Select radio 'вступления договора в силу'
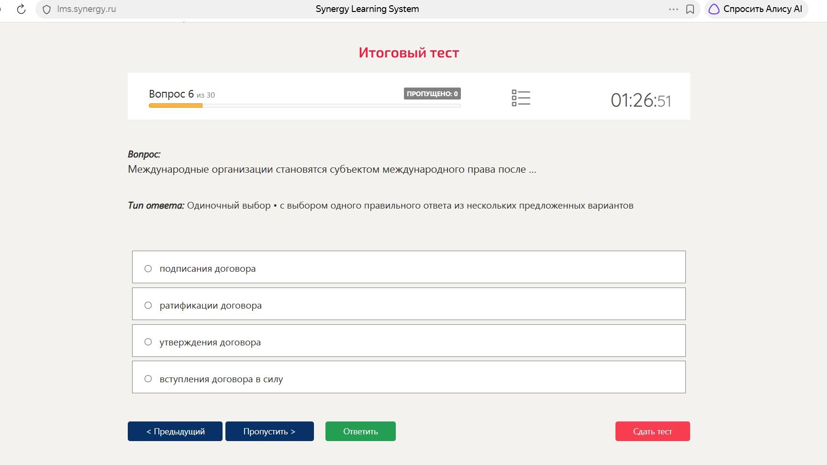 (148, 379)
